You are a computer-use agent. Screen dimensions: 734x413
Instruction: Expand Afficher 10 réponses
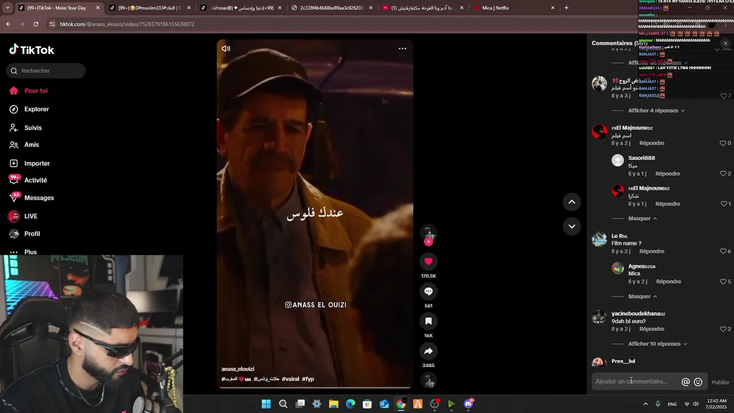(x=657, y=344)
